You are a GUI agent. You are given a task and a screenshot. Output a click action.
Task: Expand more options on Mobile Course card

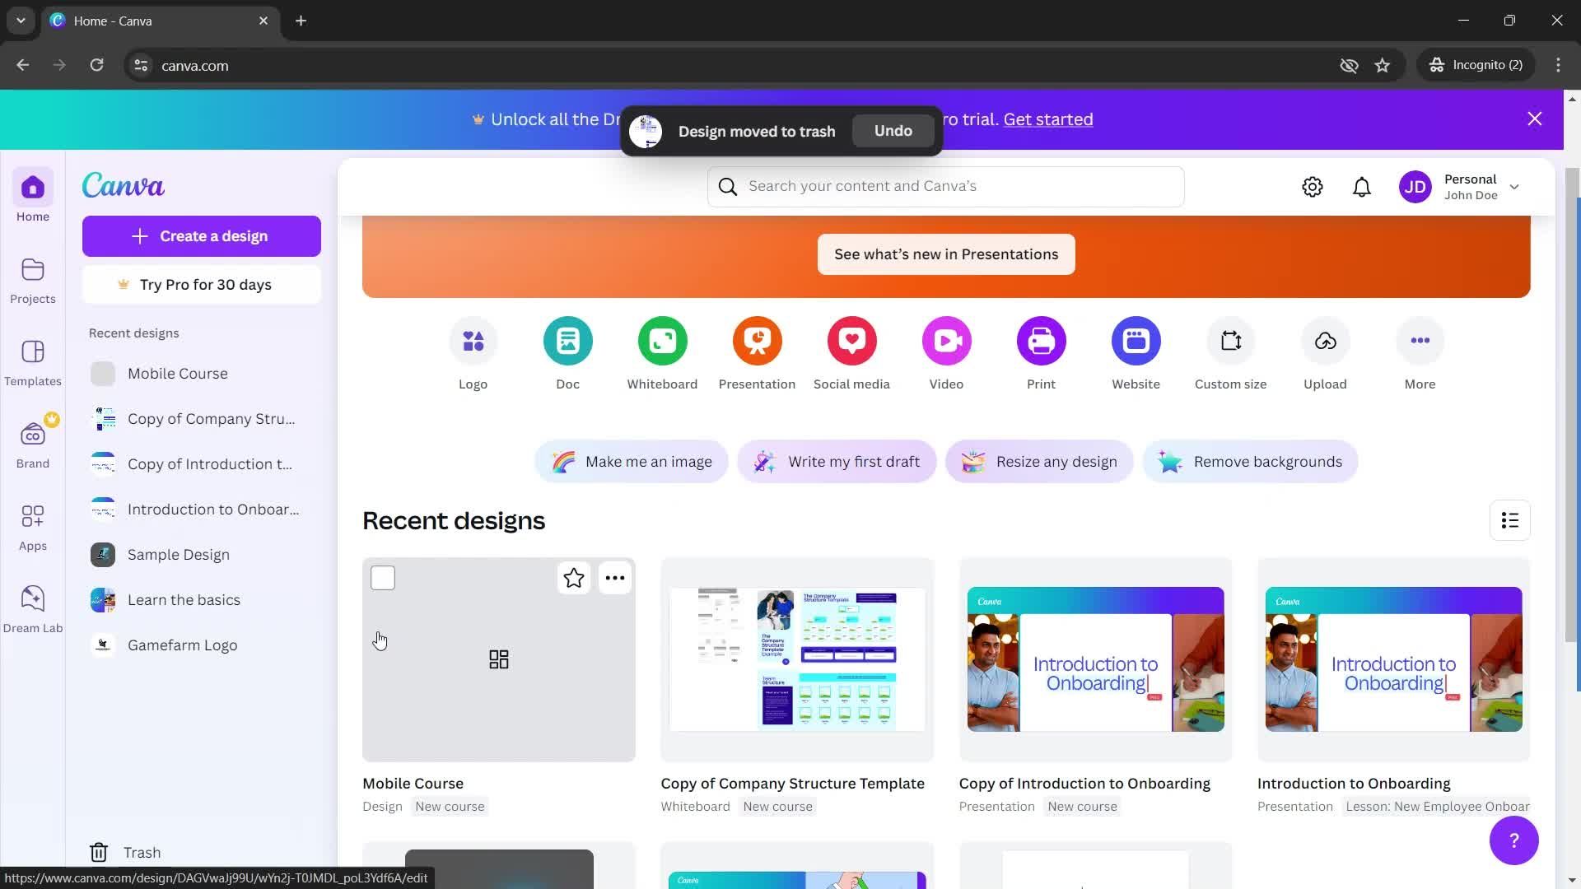click(x=616, y=578)
